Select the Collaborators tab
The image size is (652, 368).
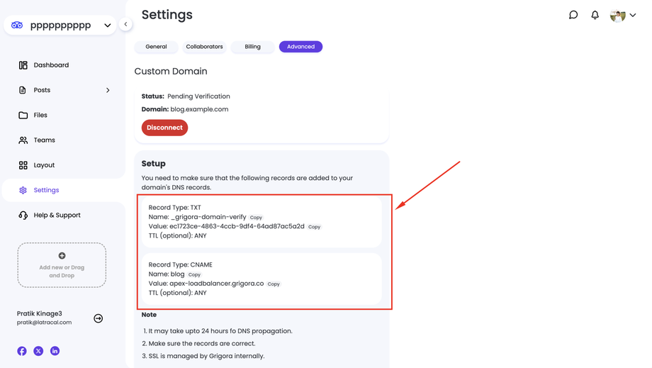pyautogui.click(x=204, y=47)
